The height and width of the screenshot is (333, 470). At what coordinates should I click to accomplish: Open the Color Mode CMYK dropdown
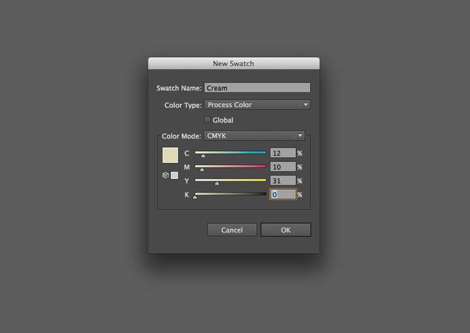pyautogui.click(x=254, y=136)
